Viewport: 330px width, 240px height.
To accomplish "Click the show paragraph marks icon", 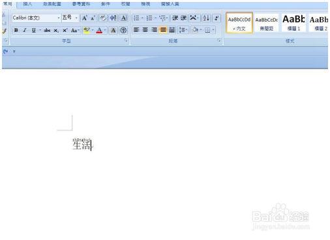I will [x=217, y=18].
